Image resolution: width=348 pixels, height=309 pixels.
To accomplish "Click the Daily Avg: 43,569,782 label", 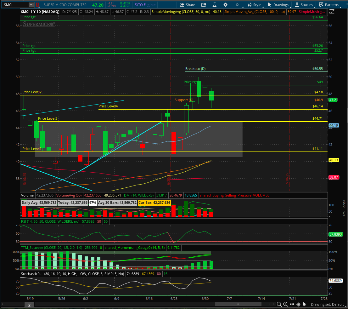I will coord(39,203).
